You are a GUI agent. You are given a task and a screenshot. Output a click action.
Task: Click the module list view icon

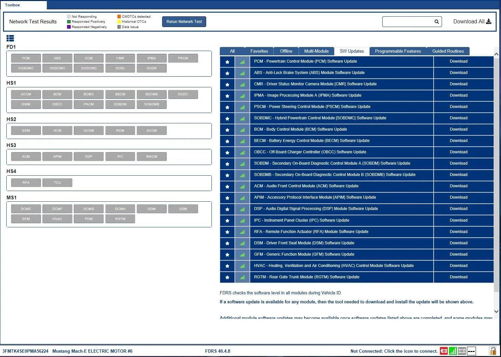pos(10,38)
